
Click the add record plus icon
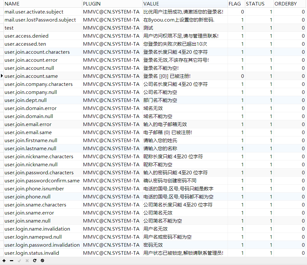(4, 260)
